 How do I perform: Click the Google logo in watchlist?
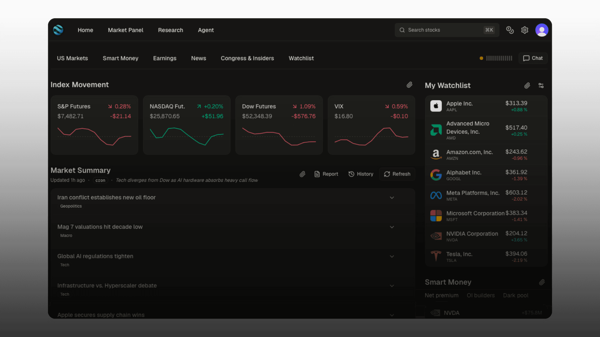tap(436, 175)
